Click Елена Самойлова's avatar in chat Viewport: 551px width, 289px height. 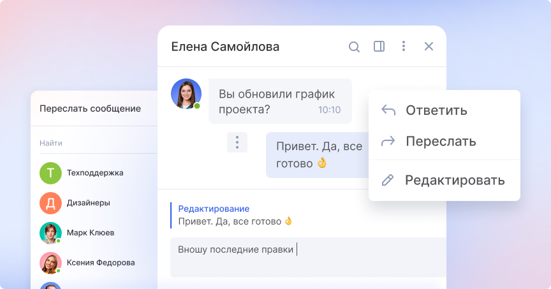186,94
